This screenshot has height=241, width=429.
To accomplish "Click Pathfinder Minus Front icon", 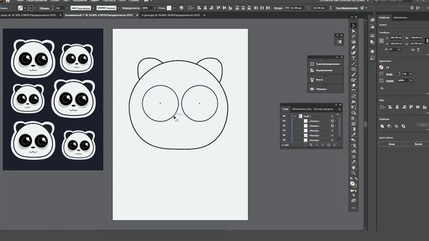I will 389,126.
